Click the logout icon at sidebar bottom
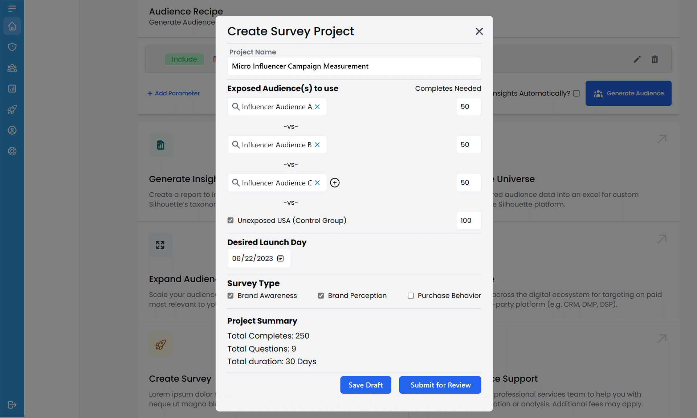Image resolution: width=697 pixels, height=418 pixels. point(12,405)
